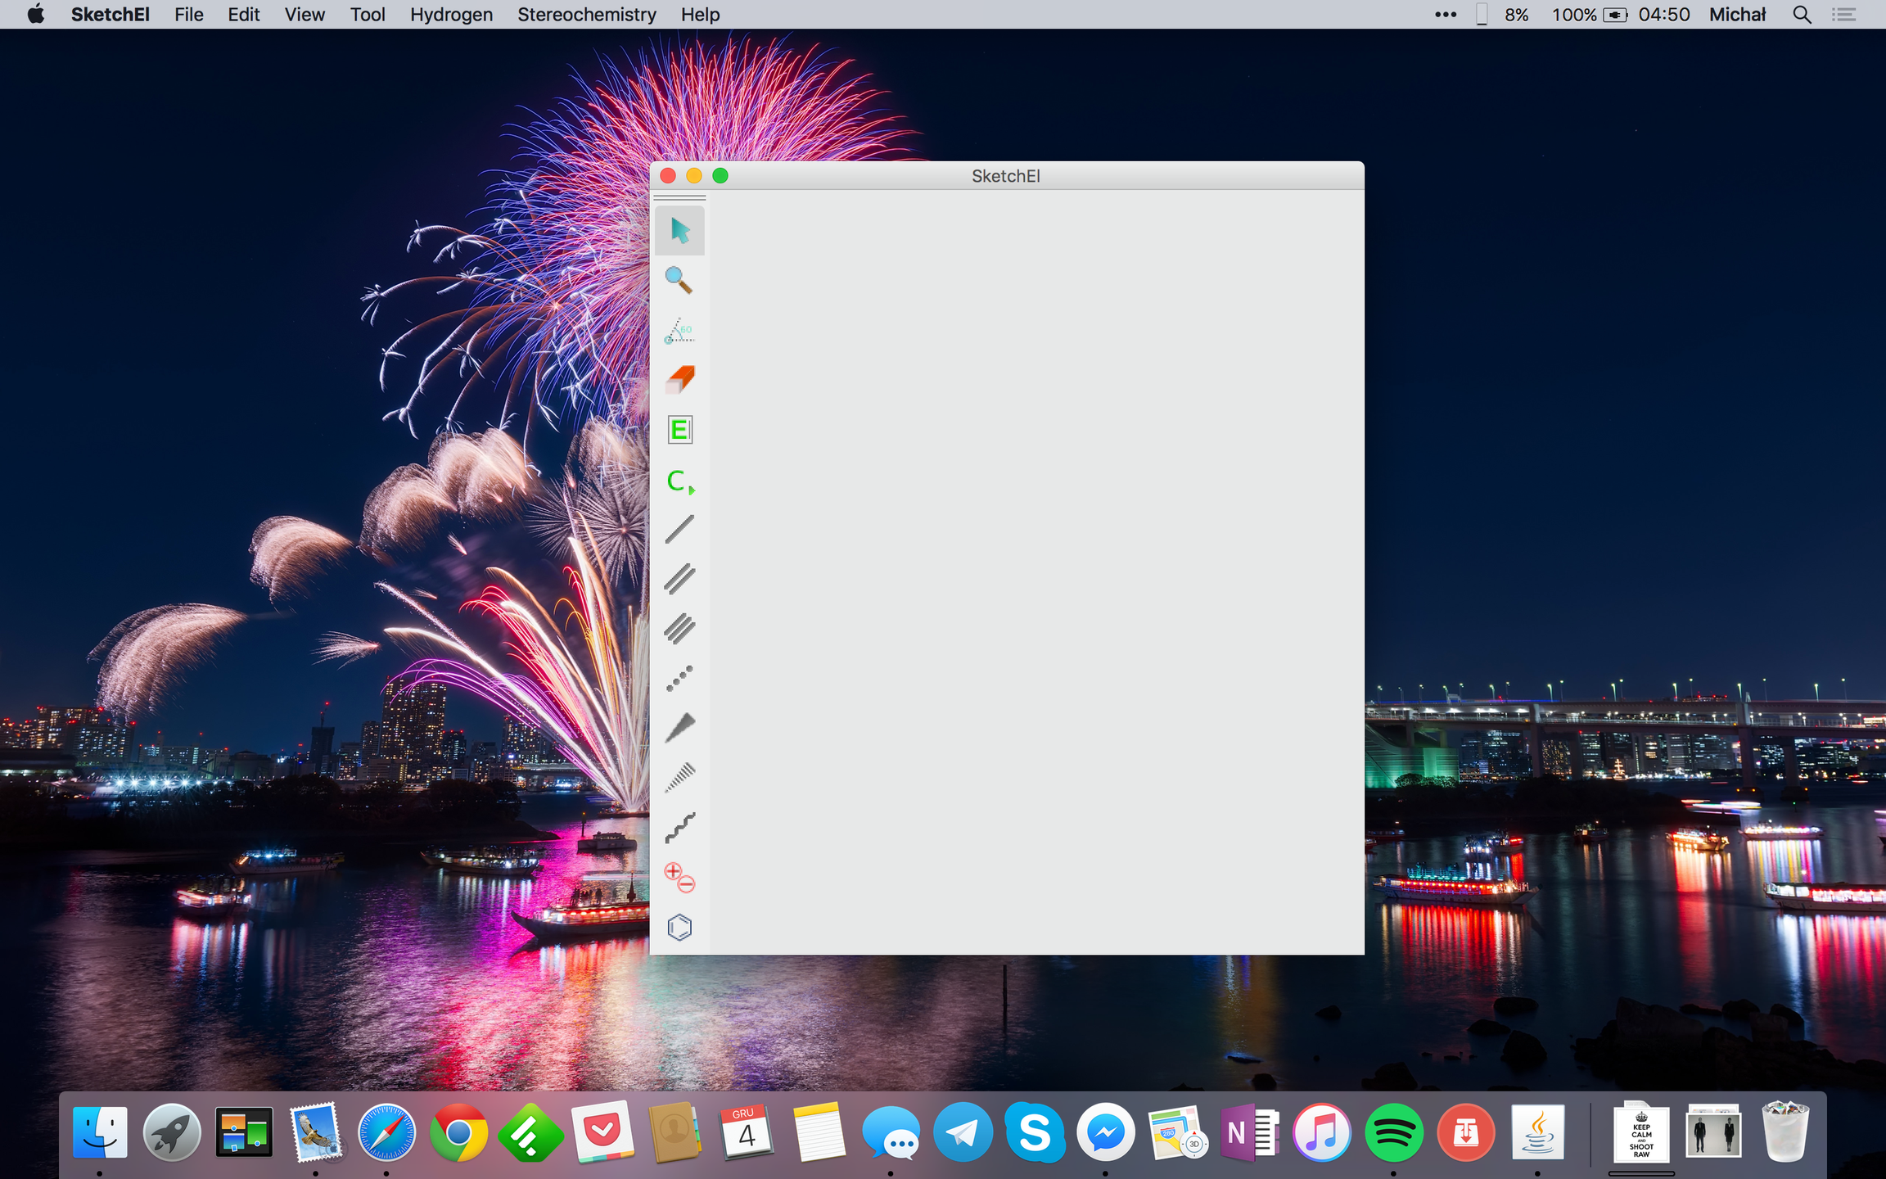Image resolution: width=1886 pixels, height=1179 pixels.
Task: Launch Spotify from the Dock
Action: point(1394,1134)
